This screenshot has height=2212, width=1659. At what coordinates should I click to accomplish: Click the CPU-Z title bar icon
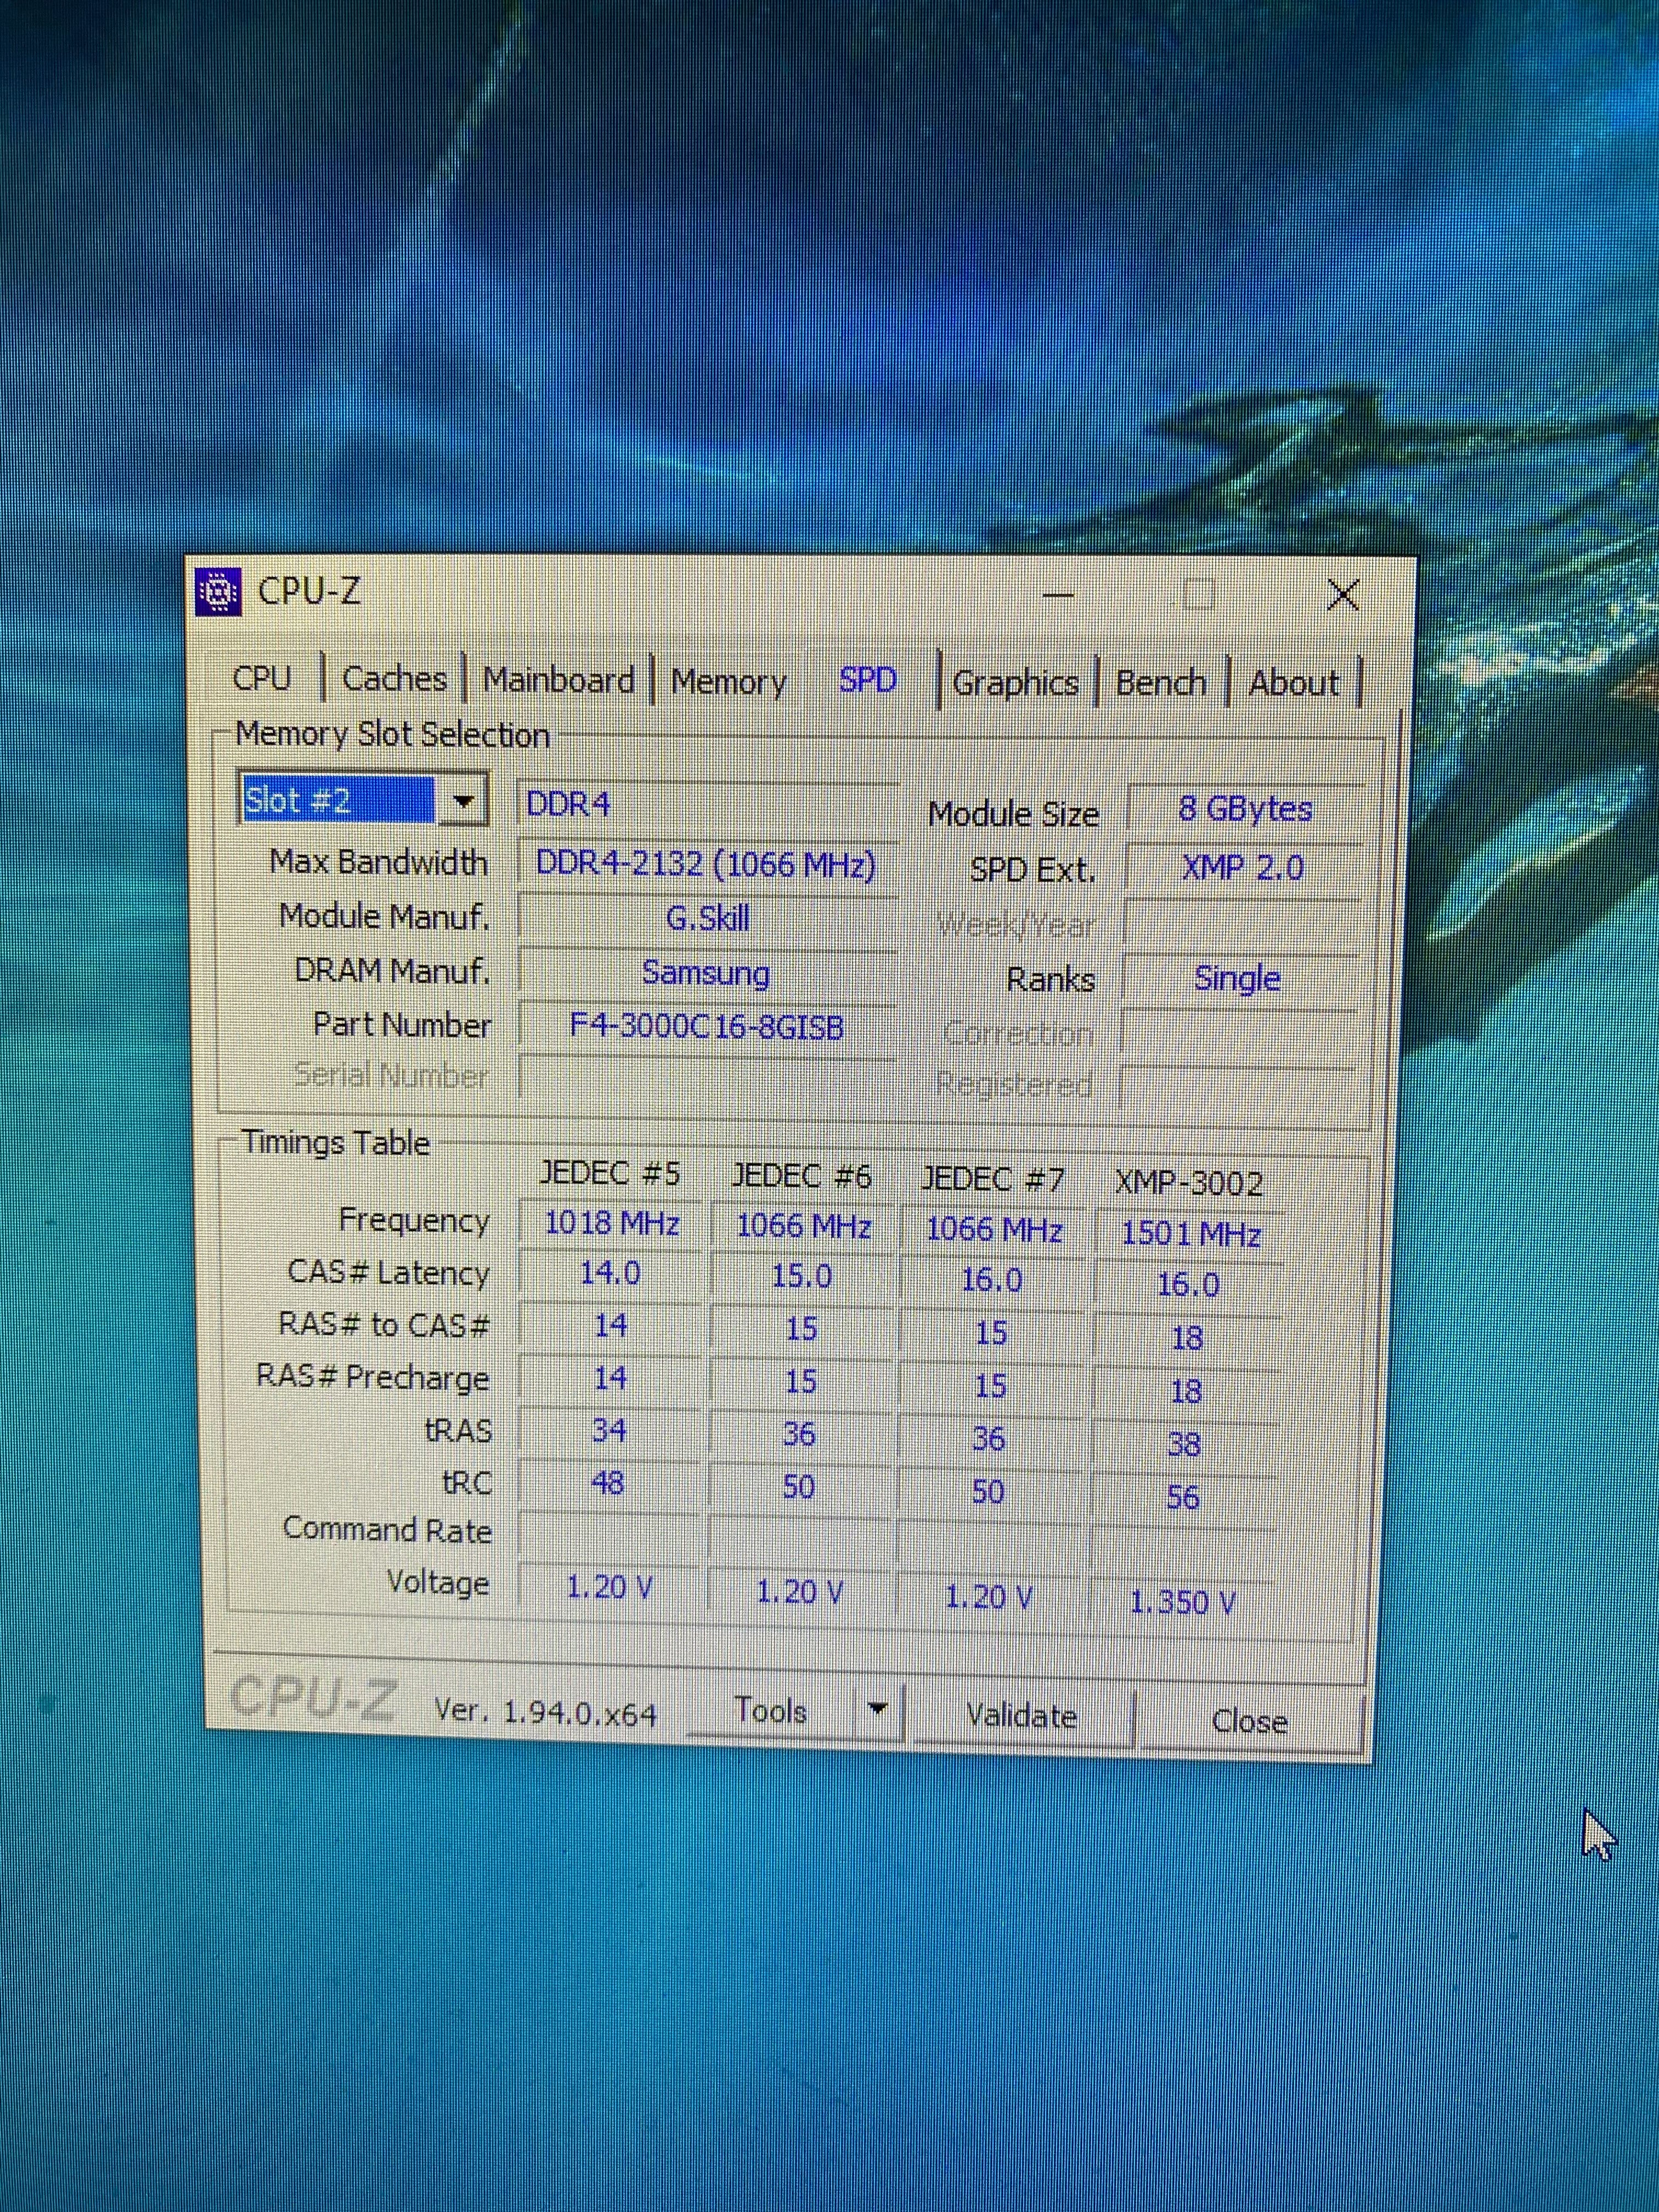[218, 592]
